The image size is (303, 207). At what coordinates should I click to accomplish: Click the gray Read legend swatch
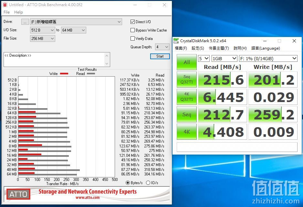pos(91,73)
